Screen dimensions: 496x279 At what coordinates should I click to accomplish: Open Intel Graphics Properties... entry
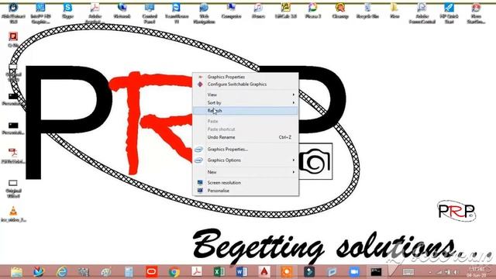[245, 150]
